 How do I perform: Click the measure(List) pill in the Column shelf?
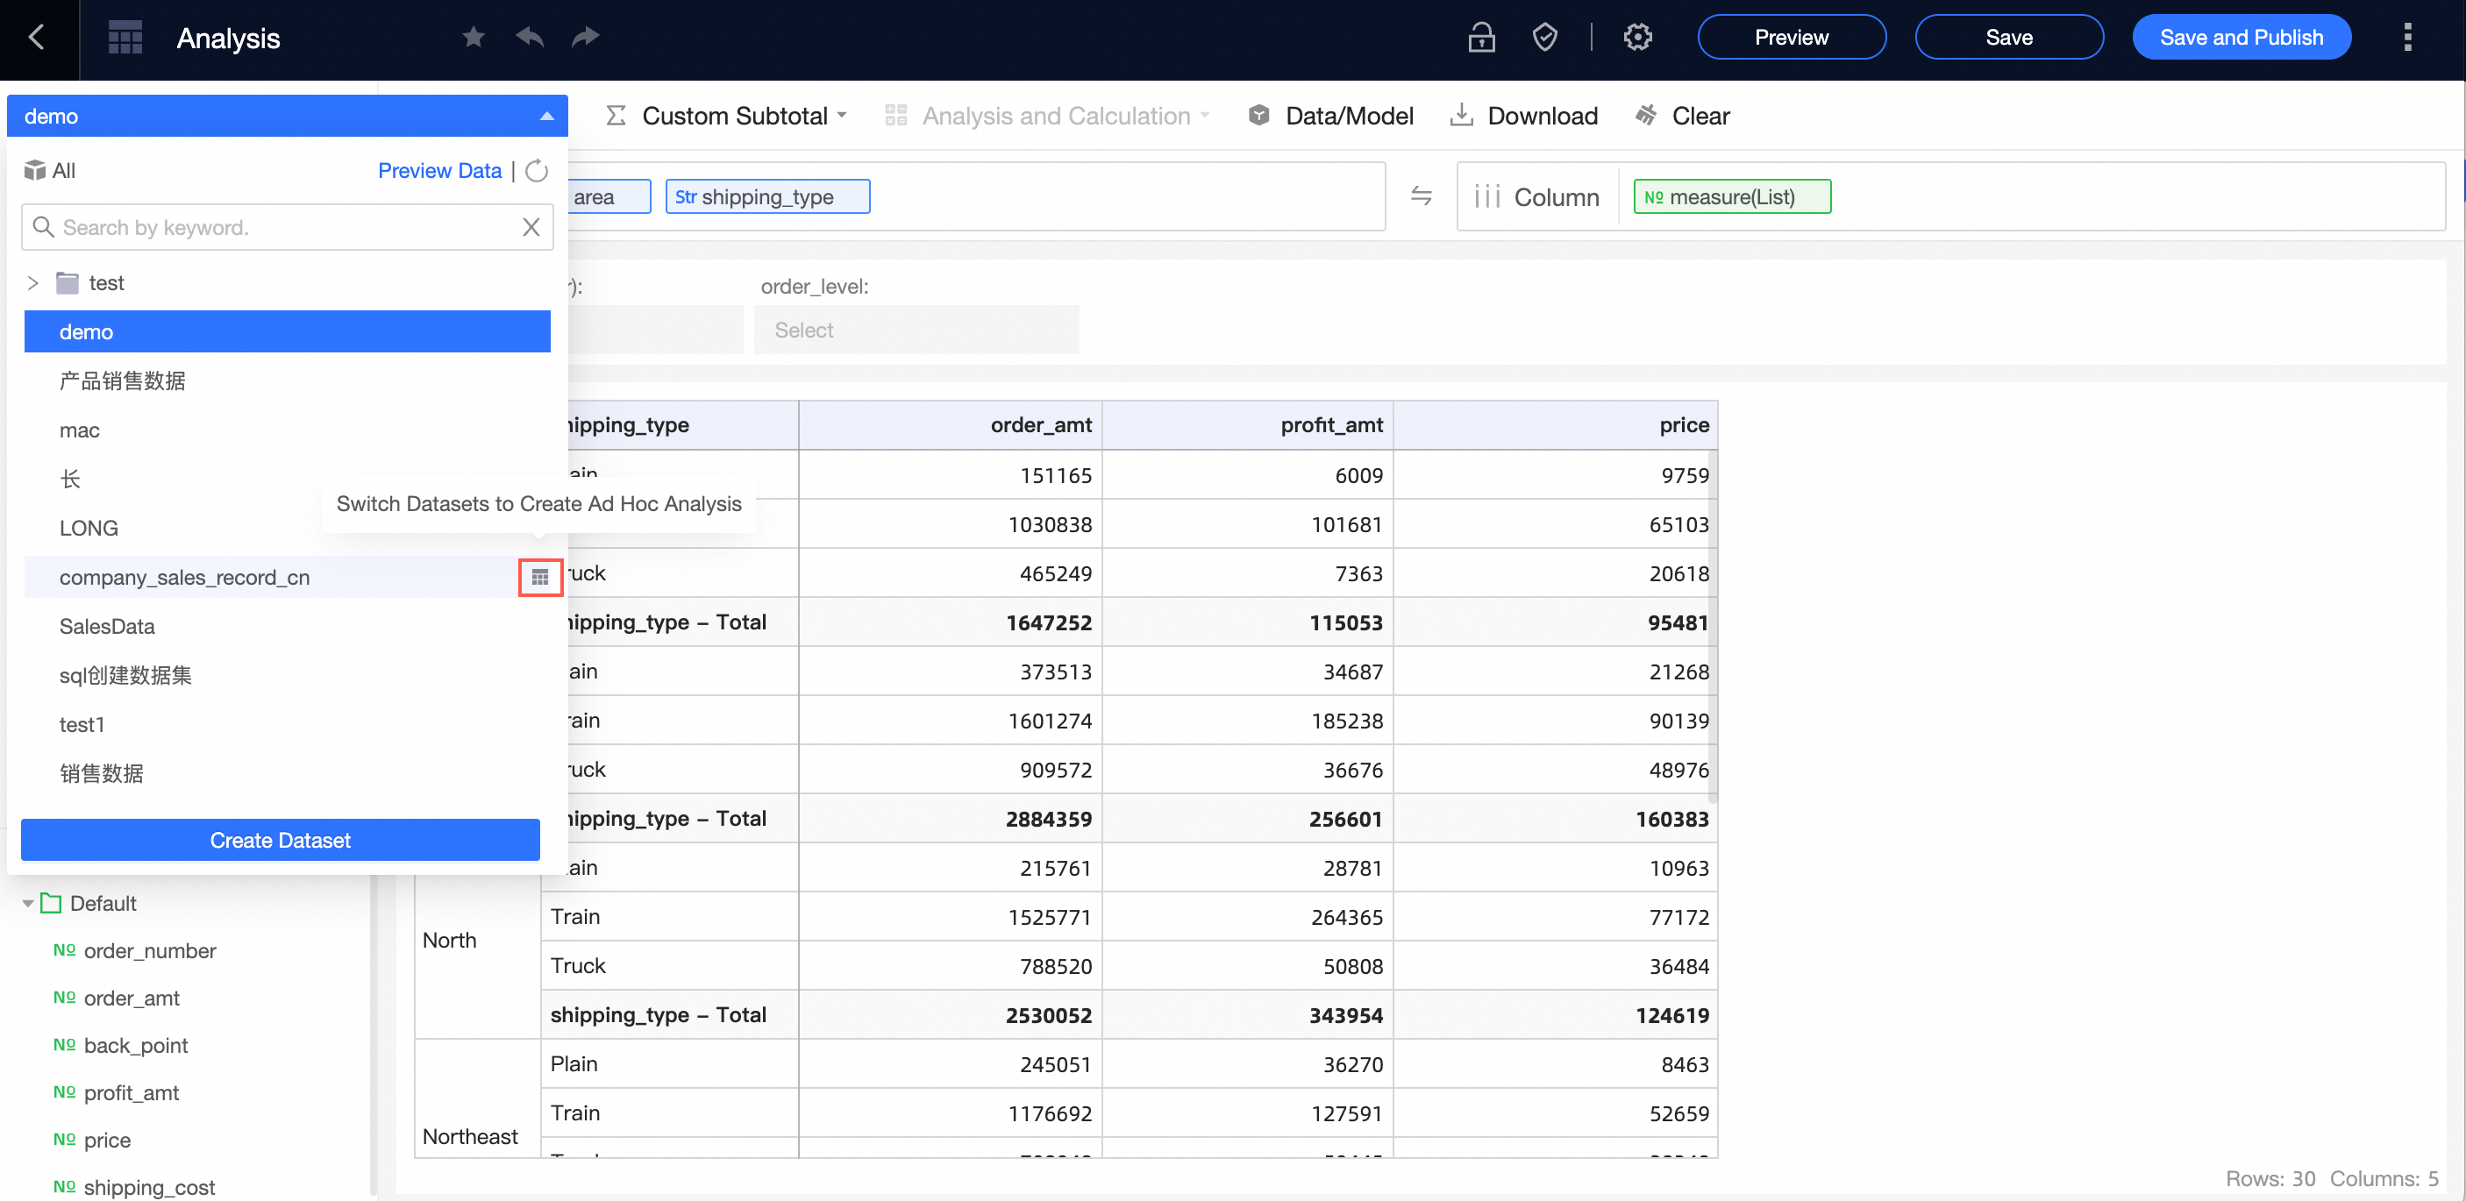1731,196
